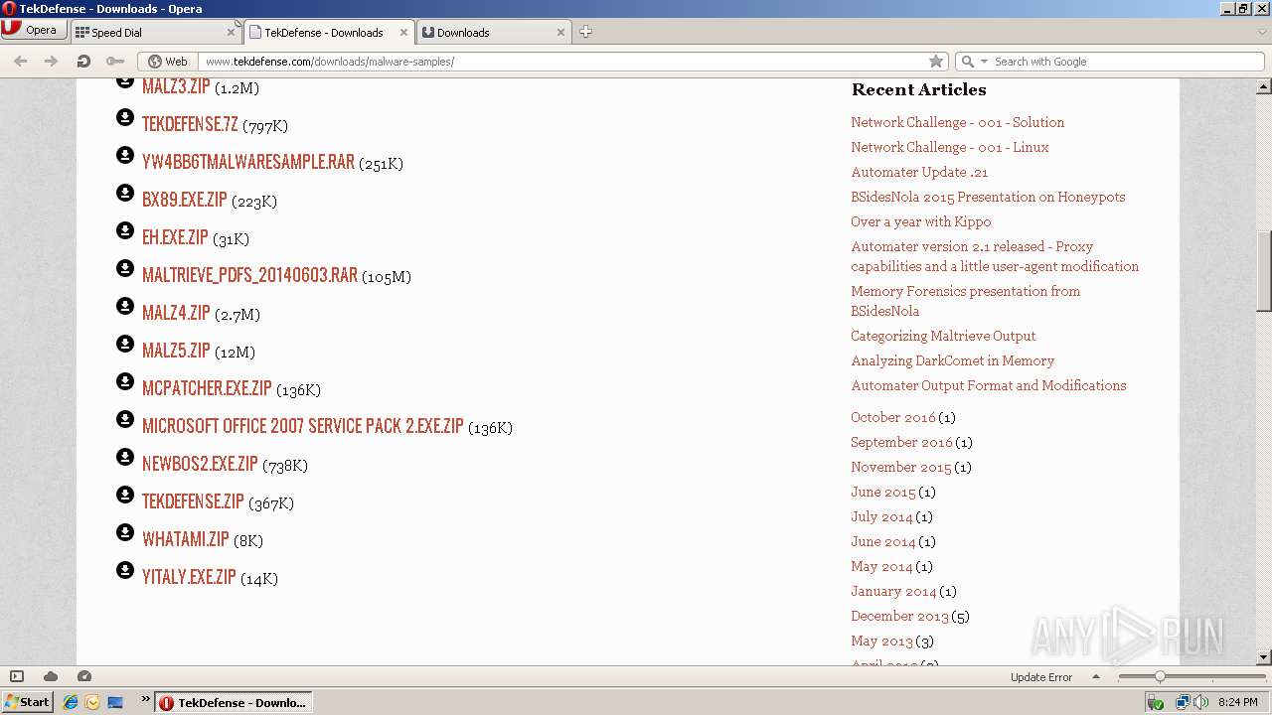Switch to the Downloads tab

(493, 32)
